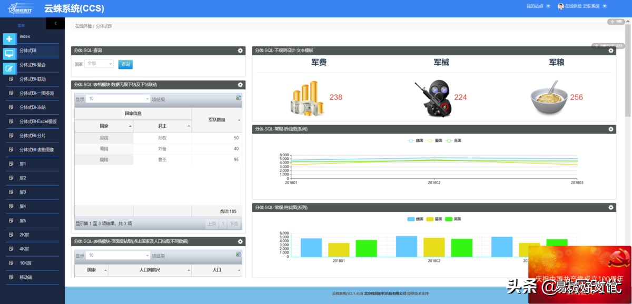Click the 导航 move-handle pill
Screen dimensions: 632x304
pos(616,22)
